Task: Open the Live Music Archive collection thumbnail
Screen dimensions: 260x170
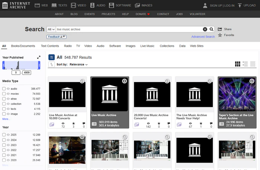Action: (110, 94)
